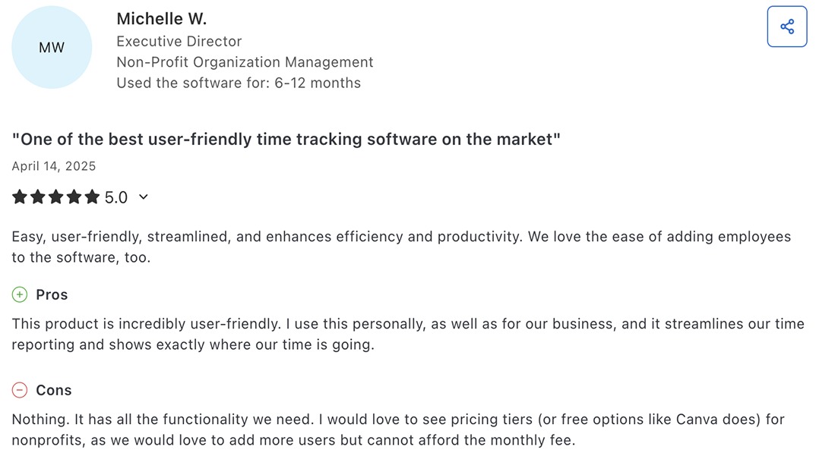Expand the rating breakdown chevron next to 5.0
The height and width of the screenshot is (459, 816).
144,197
